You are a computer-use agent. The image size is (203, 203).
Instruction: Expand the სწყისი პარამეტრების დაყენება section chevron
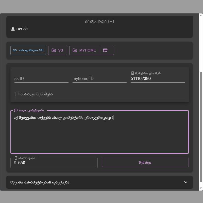pyautogui.click(x=186, y=182)
